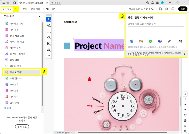Share via Outlook icon

[x=132, y=41]
